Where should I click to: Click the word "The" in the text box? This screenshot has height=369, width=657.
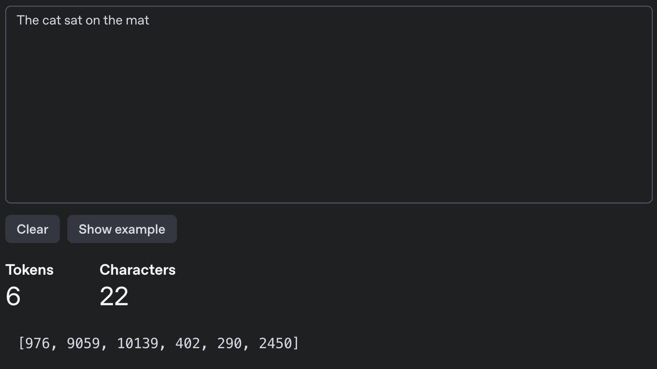point(28,20)
